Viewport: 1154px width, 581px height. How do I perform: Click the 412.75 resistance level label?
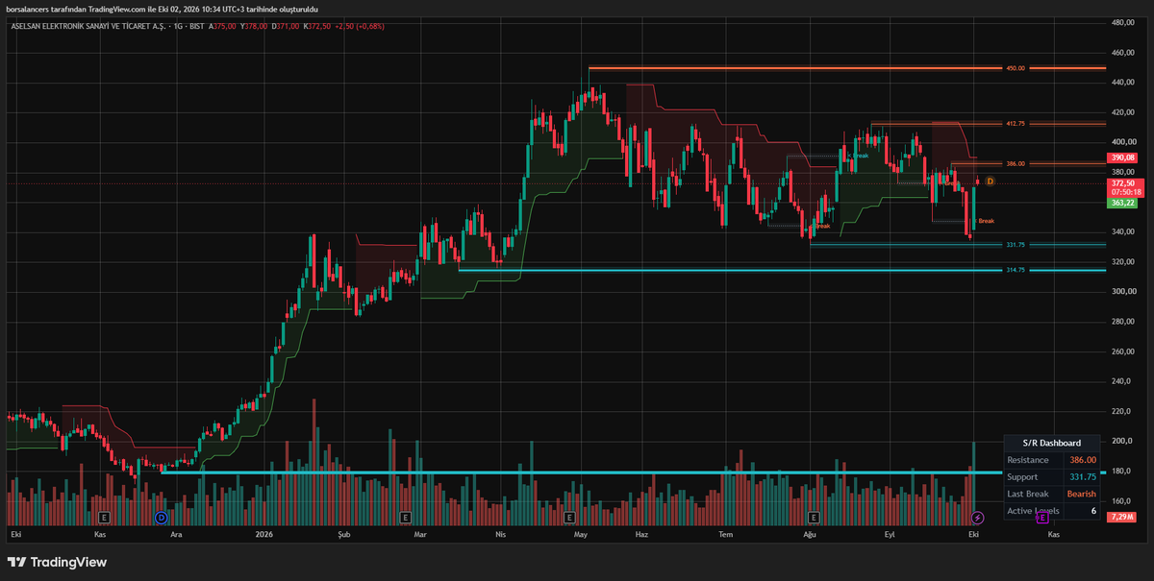1016,123
